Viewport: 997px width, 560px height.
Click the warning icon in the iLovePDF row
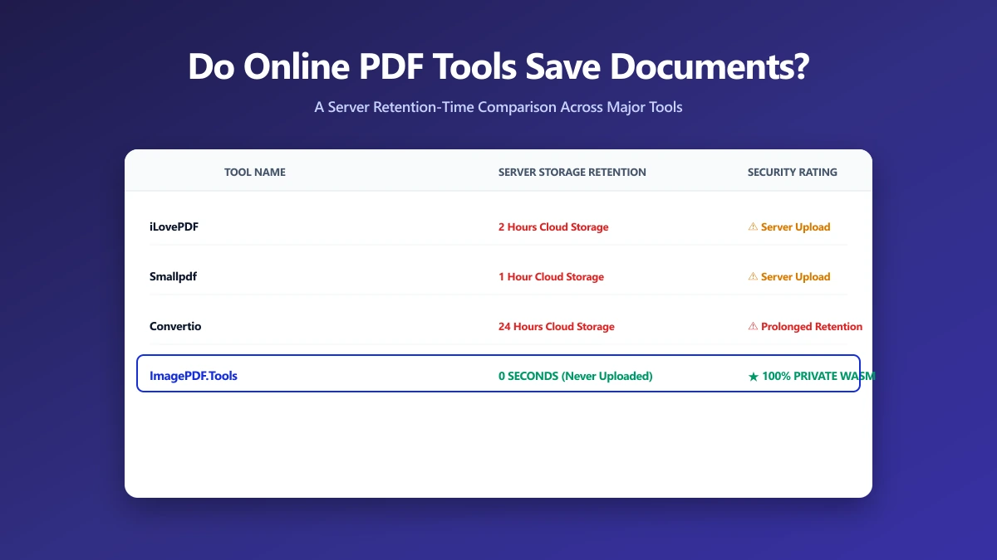pos(753,226)
